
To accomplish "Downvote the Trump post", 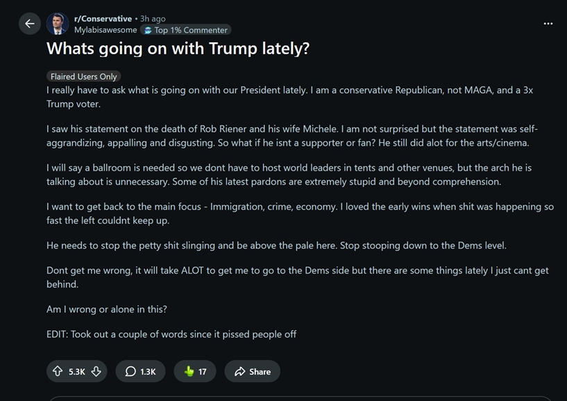I will (x=96, y=372).
